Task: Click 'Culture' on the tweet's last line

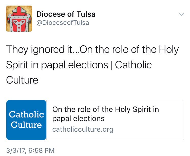Action: pyautogui.click(x=22, y=80)
